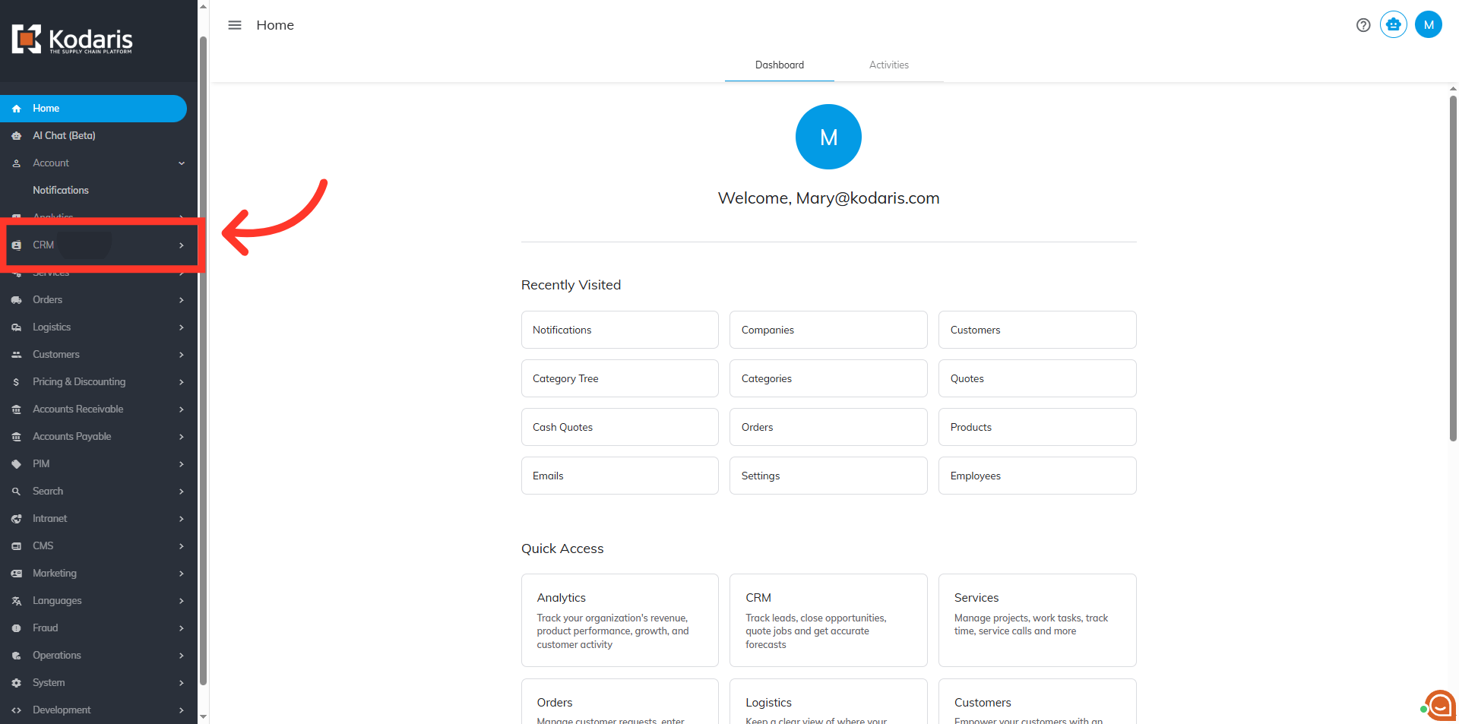The image size is (1459, 724).
Task: Open the Companies recently visited card
Action: [828, 330]
